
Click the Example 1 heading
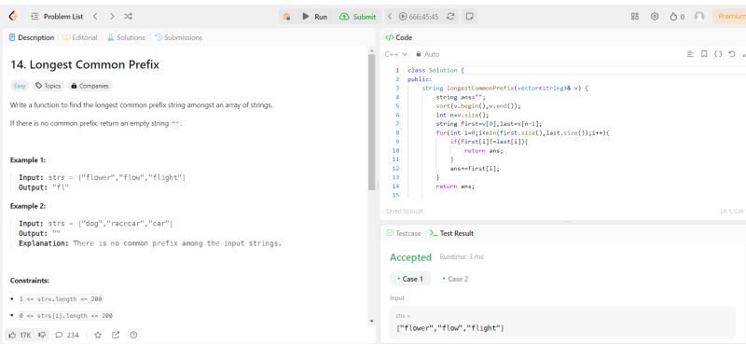pos(28,159)
